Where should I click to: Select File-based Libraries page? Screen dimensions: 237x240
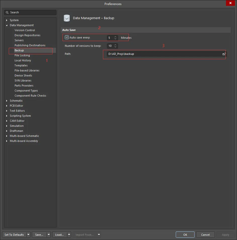pyautogui.click(x=27, y=70)
